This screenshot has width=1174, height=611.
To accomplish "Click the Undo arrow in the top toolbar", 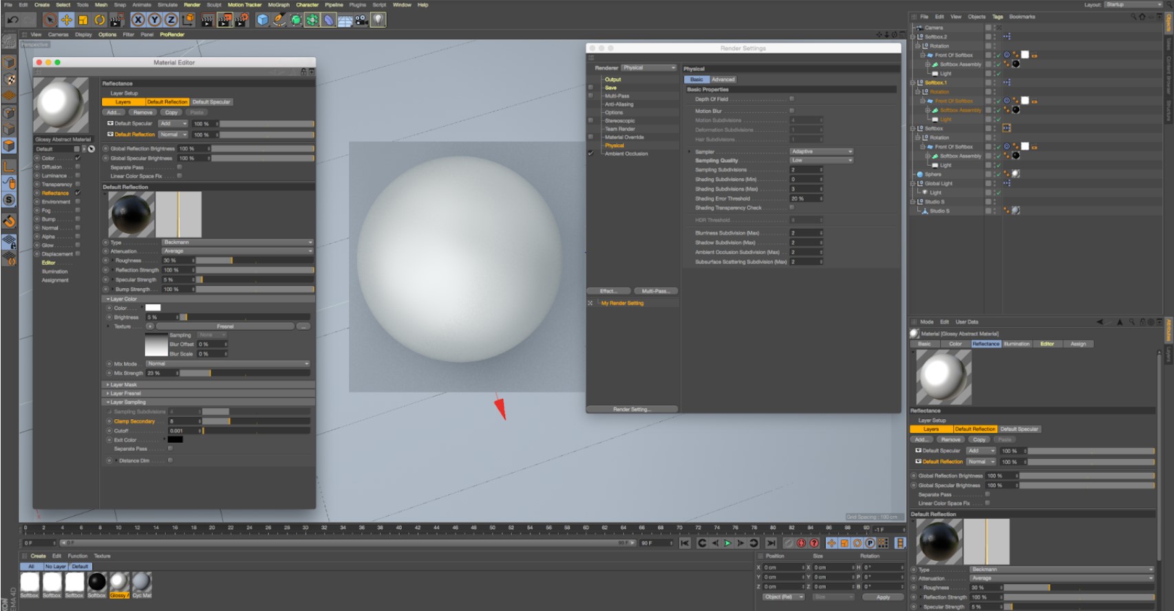I will tap(12, 20).
